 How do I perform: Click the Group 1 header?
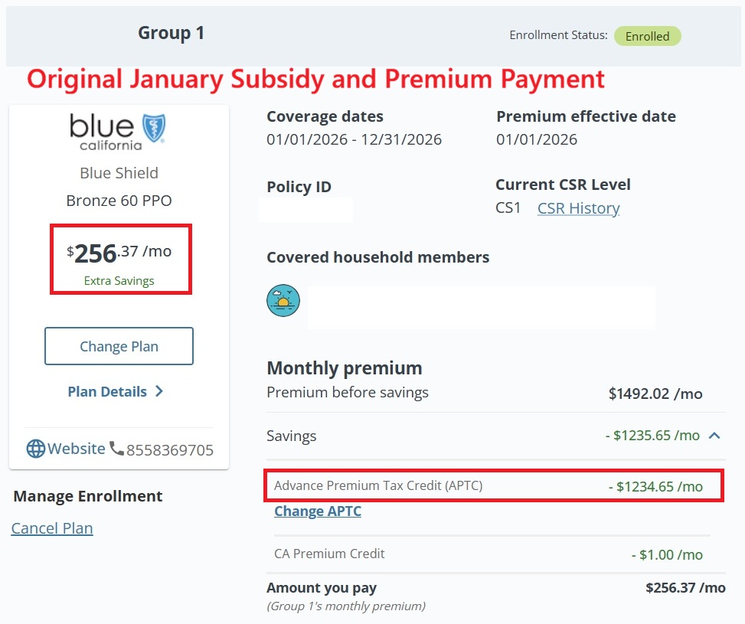coord(171,34)
